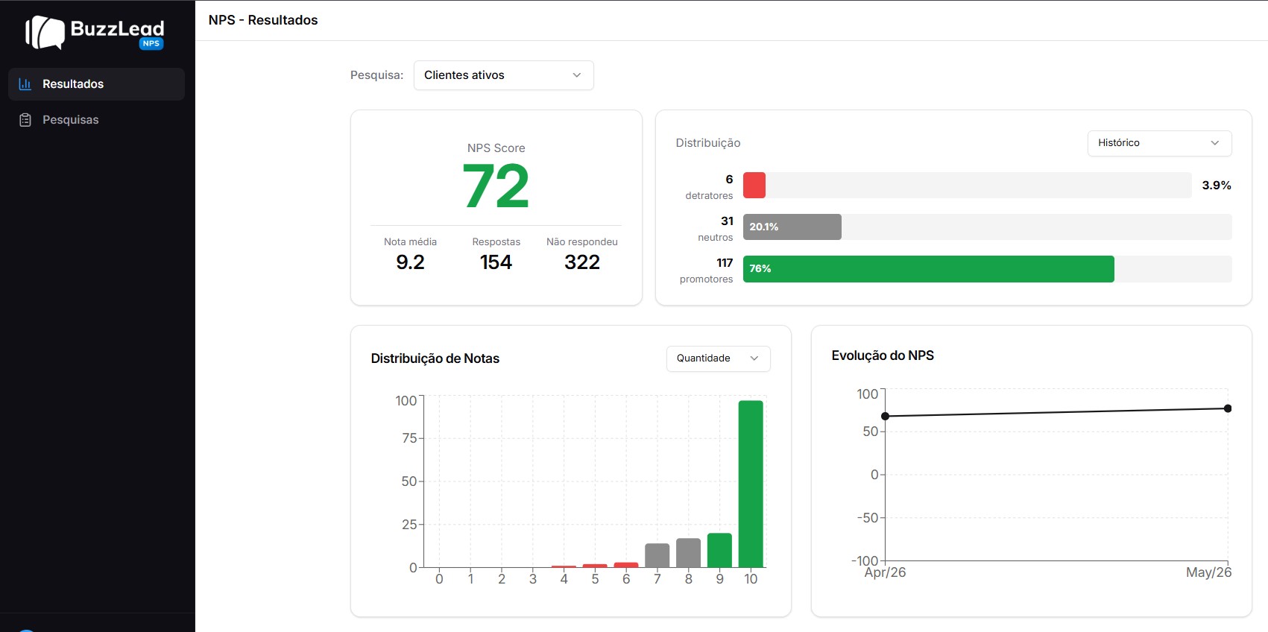1268x632 pixels.
Task: Click the Pesquisas clipboard icon
Action: [x=25, y=120]
